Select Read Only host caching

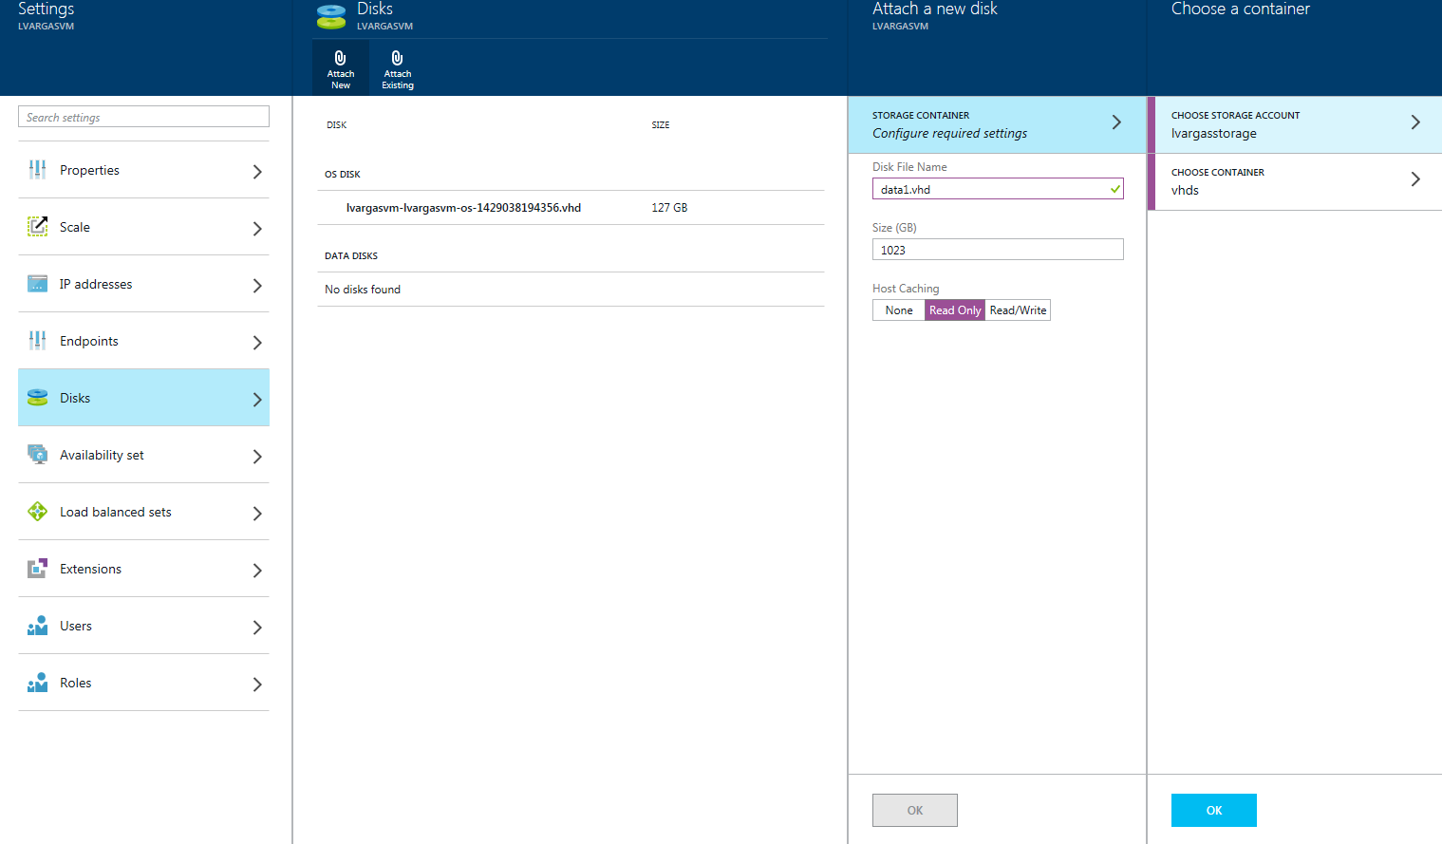[x=954, y=310]
